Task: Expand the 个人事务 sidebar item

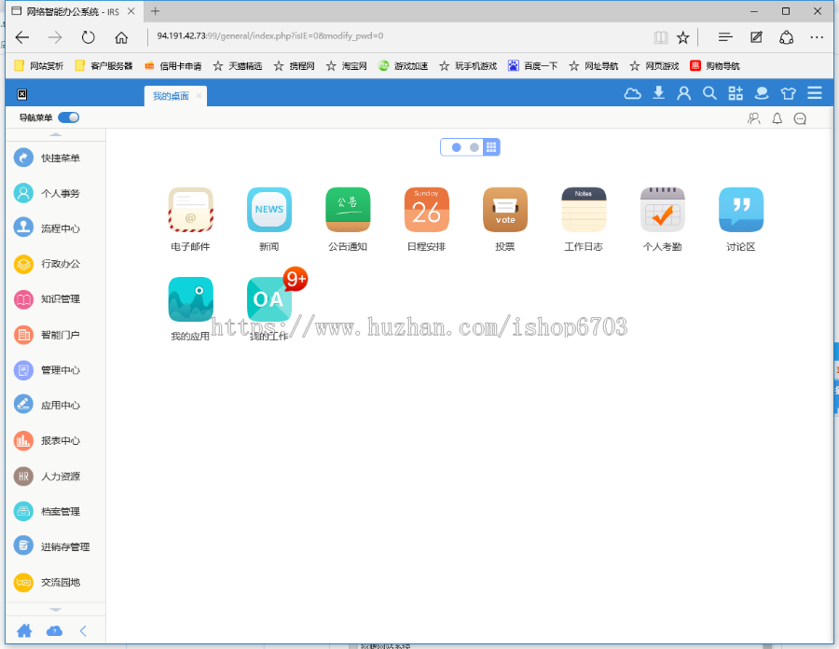Action: coord(55,193)
